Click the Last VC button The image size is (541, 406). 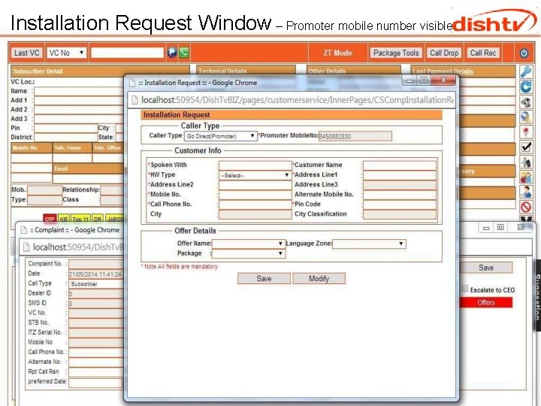[26, 53]
